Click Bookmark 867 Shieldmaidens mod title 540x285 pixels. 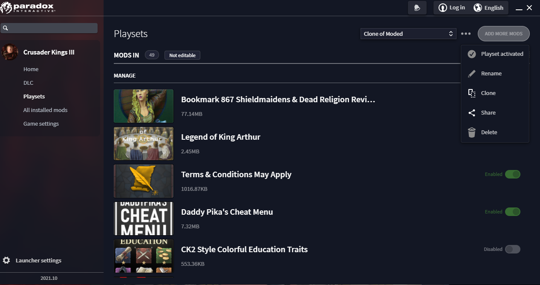click(x=278, y=99)
